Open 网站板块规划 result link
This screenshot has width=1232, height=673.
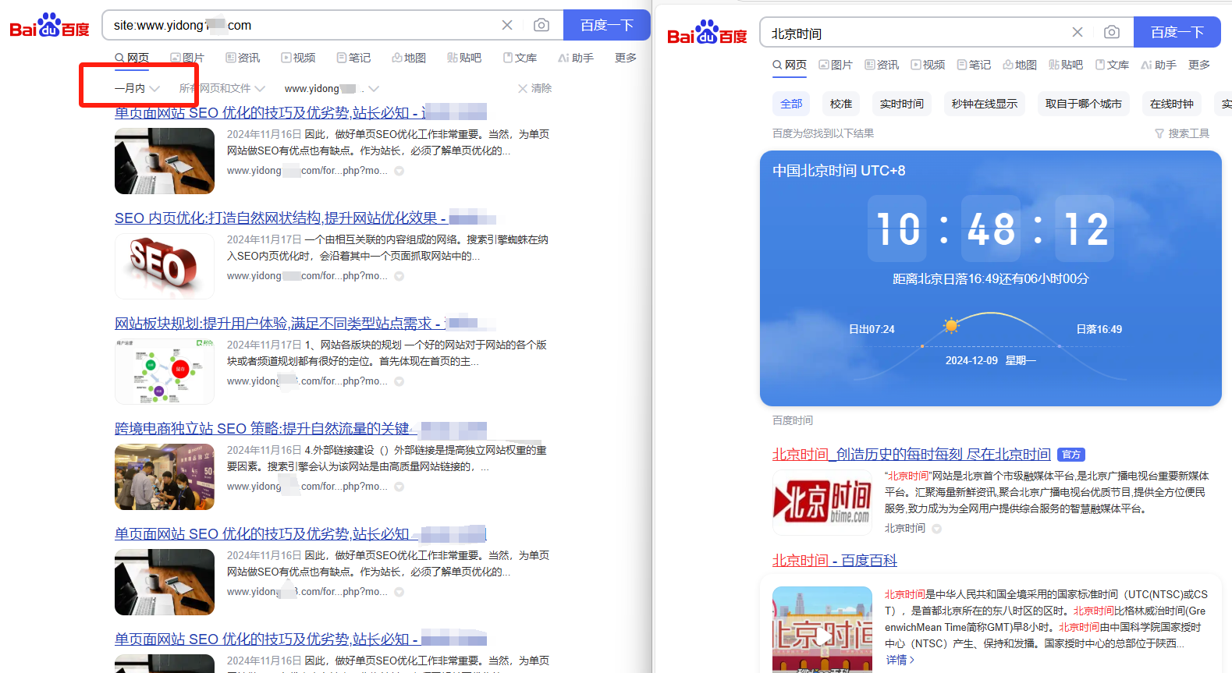pyautogui.click(x=305, y=323)
